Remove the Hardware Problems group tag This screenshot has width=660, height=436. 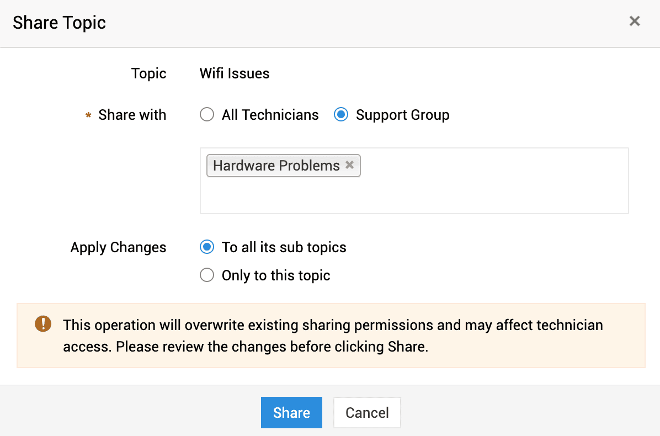(349, 165)
